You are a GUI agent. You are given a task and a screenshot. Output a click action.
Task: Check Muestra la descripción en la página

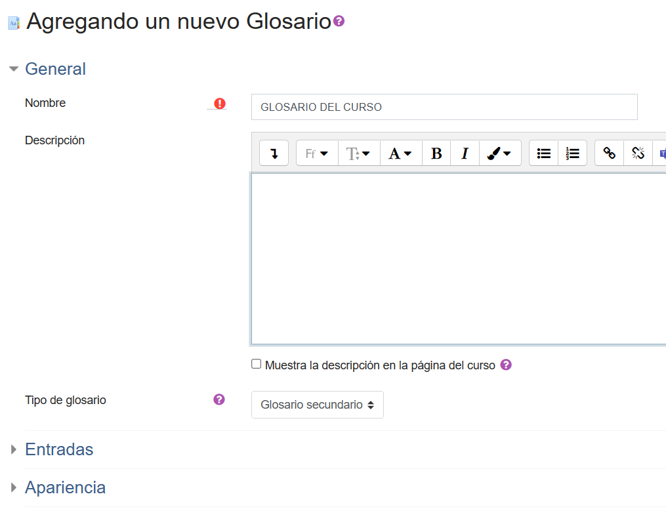pos(256,363)
